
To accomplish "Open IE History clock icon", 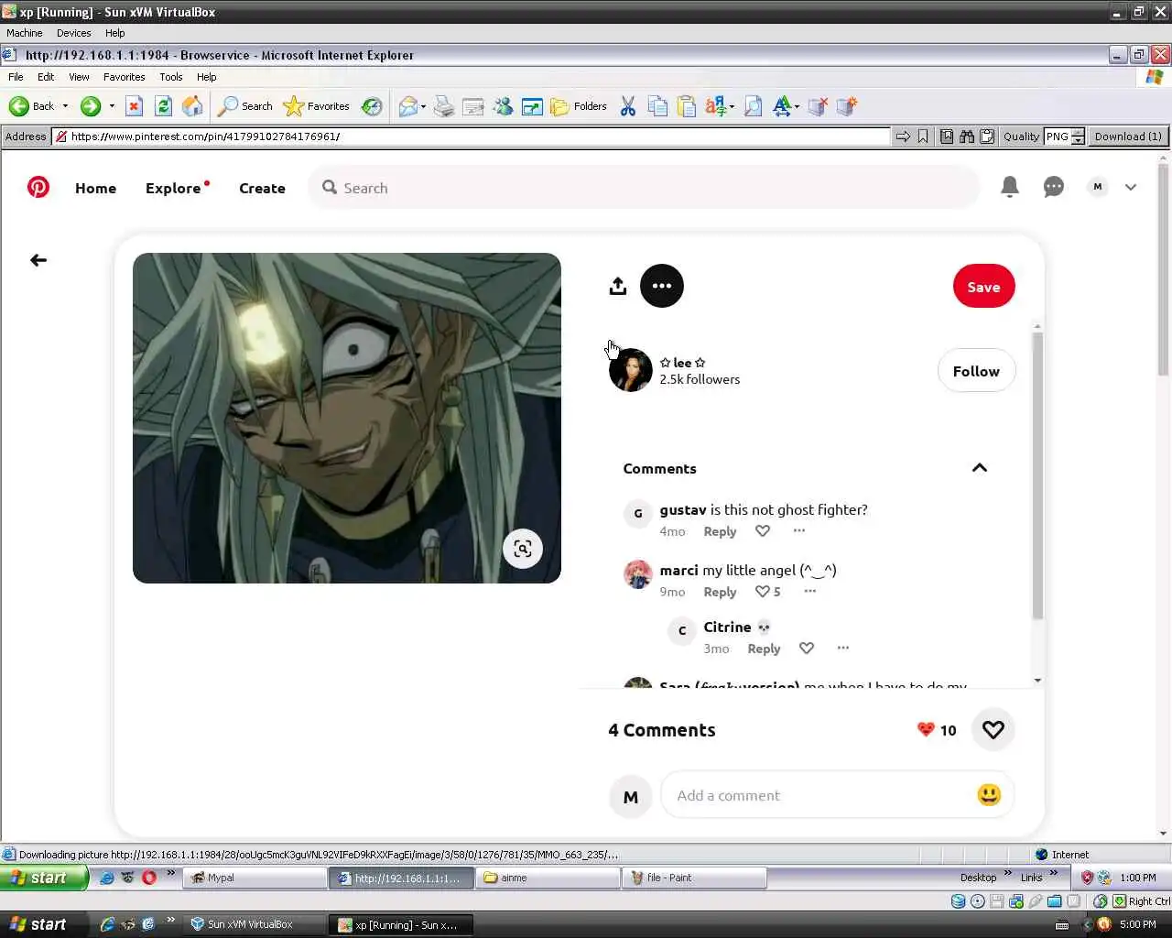I will pyautogui.click(x=372, y=106).
